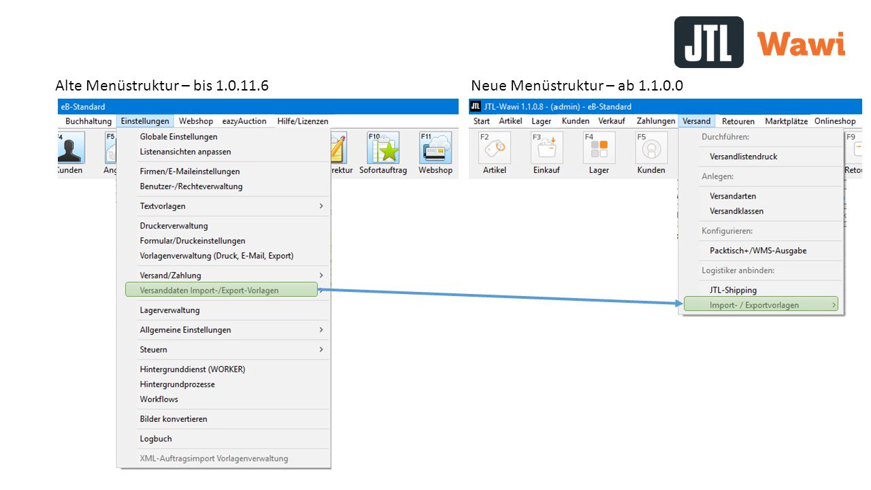871x490 pixels.
Task: Click the Sofortauftrag F10 toolbar icon
Action: point(383,148)
